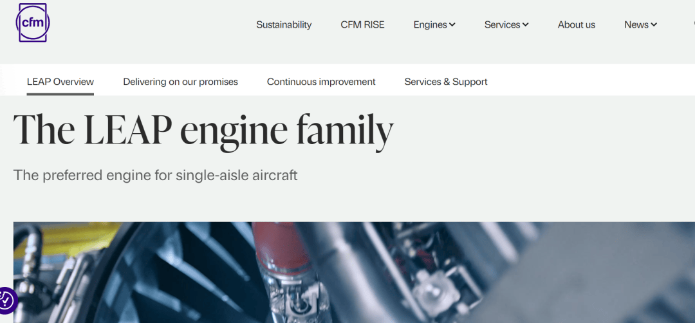Expand the News menu chevron
This screenshot has height=323, width=695.
coord(654,25)
